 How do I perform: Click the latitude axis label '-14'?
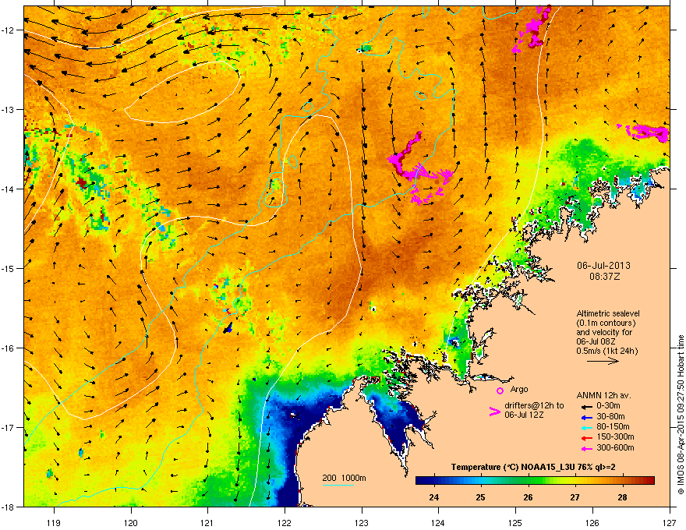(9, 189)
